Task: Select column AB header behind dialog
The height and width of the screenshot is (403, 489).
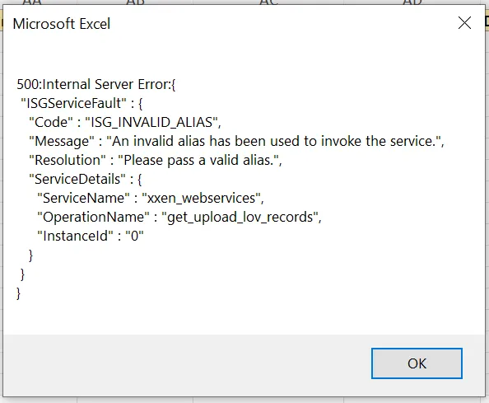Action: tap(135, 2)
